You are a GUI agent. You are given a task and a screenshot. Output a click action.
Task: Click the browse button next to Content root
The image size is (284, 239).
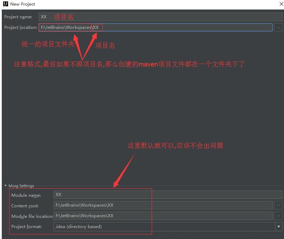tap(278, 205)
